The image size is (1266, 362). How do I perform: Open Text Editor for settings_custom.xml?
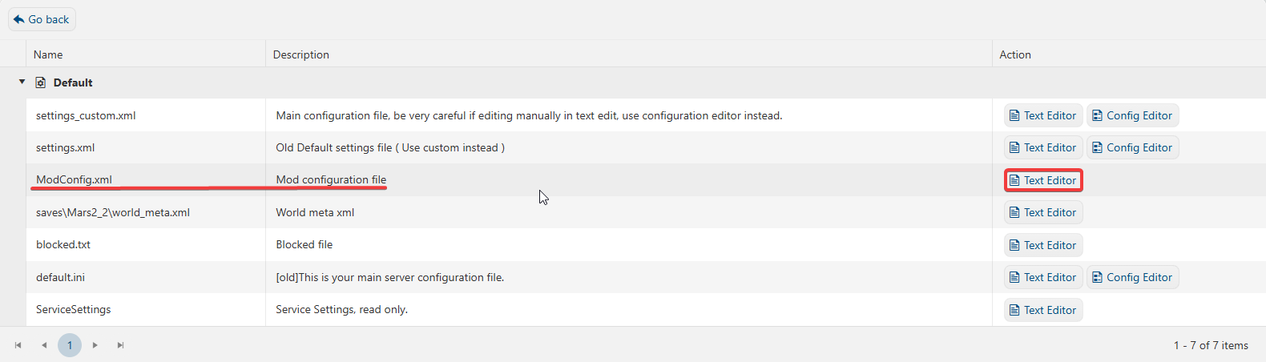[x=1042, y=115]
